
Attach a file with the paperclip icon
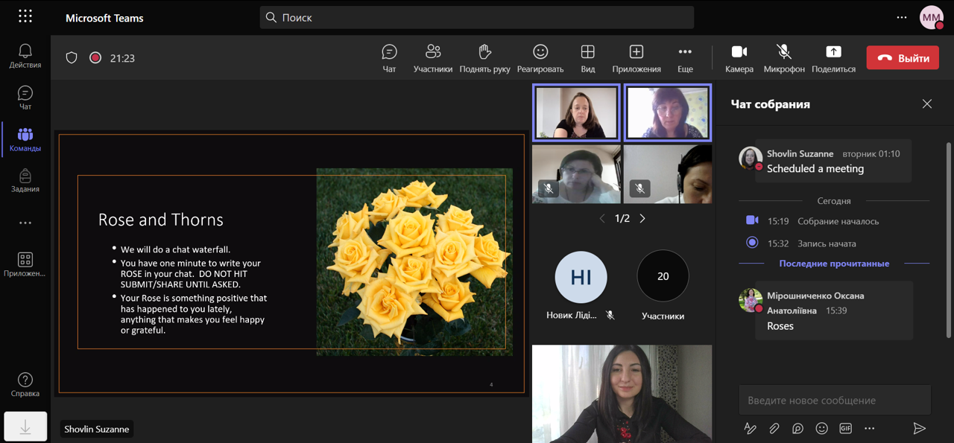[774, 428]
